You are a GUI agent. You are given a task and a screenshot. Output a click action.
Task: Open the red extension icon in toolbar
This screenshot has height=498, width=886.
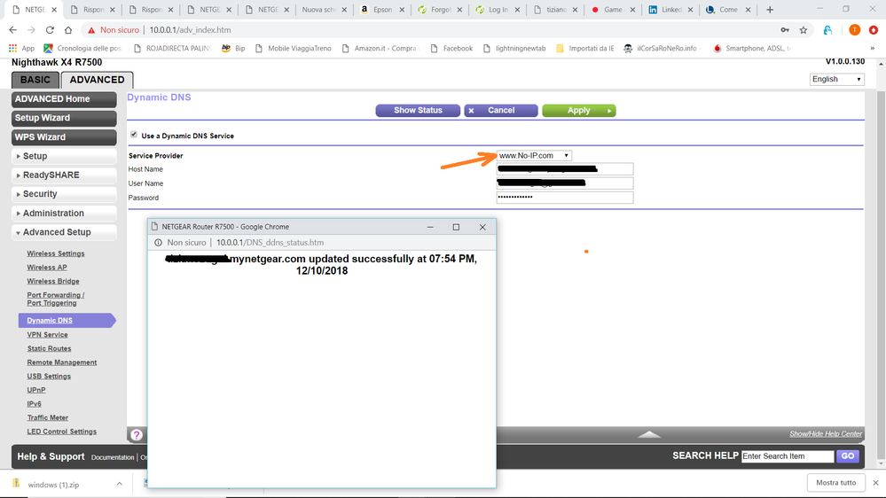pos(874,30)
